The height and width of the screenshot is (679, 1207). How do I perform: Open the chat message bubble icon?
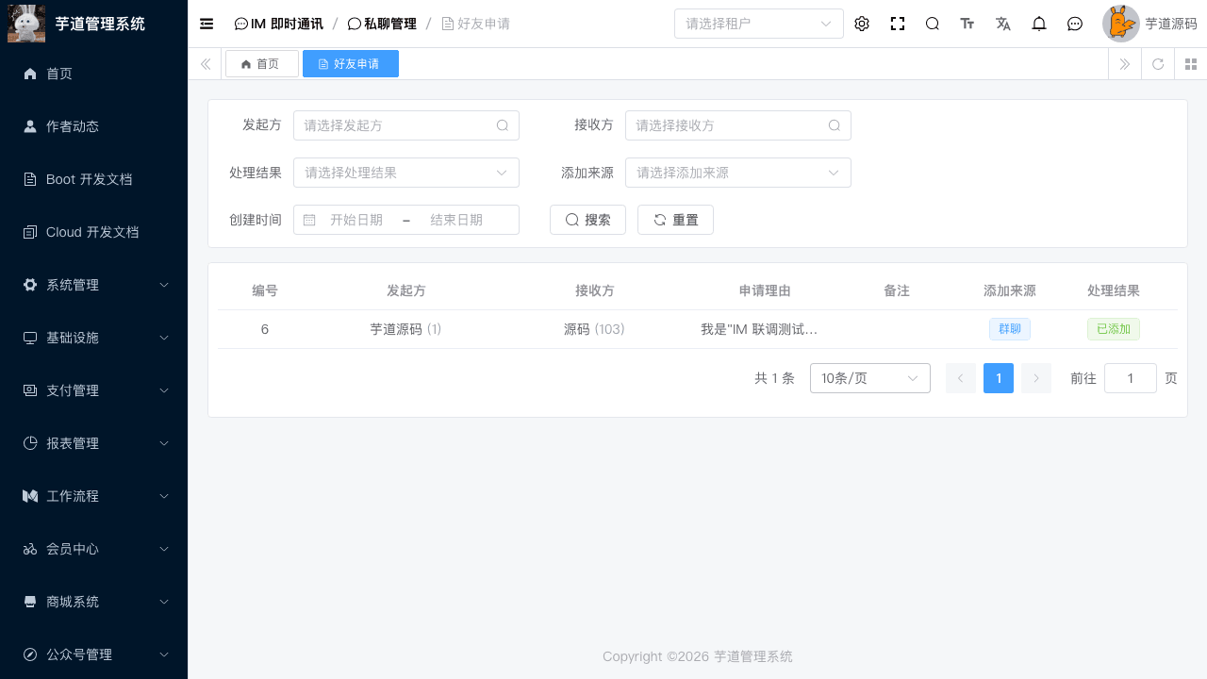point(1075,24)
